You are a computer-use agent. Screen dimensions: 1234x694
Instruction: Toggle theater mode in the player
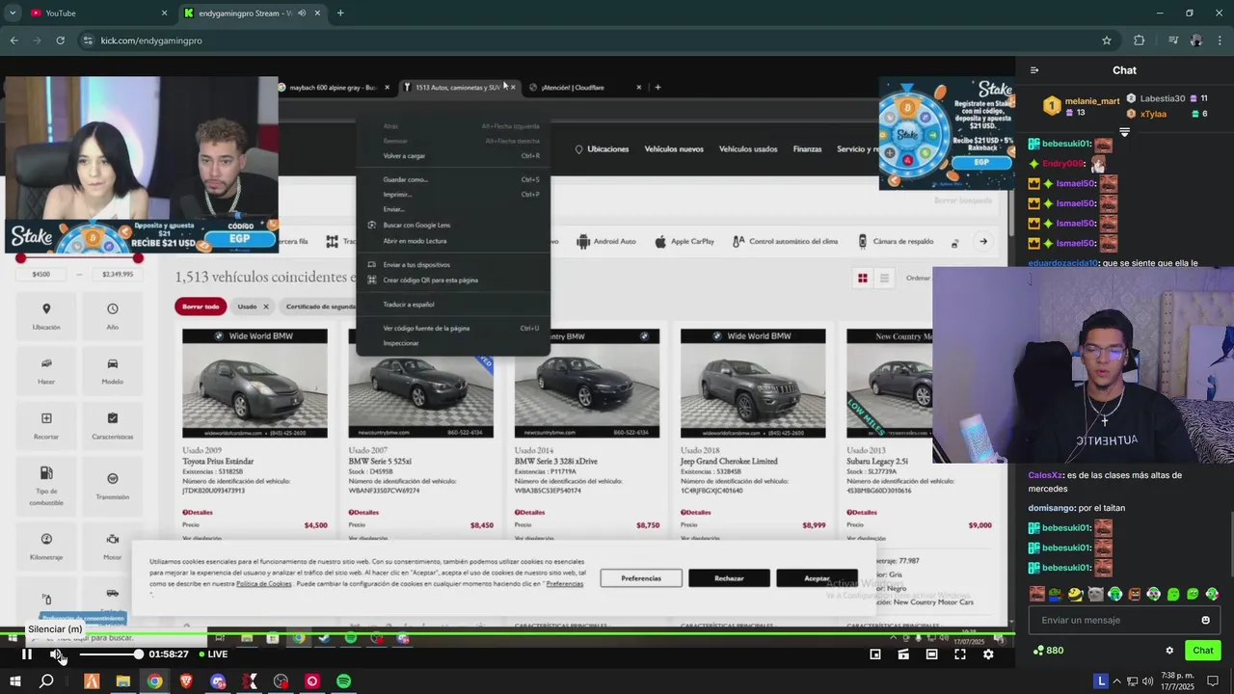tap(931, 654)
